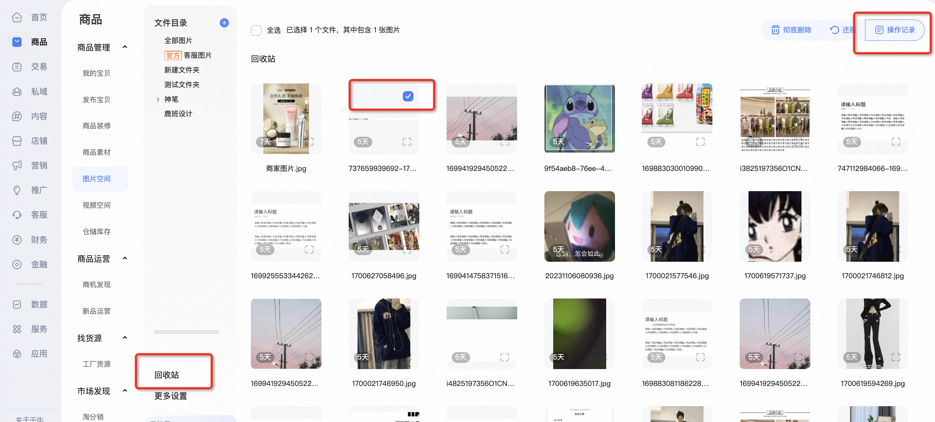The width and height of the screenshot is (935, 422).
Task: Collapse the 找货源 section
Action: 125,338
